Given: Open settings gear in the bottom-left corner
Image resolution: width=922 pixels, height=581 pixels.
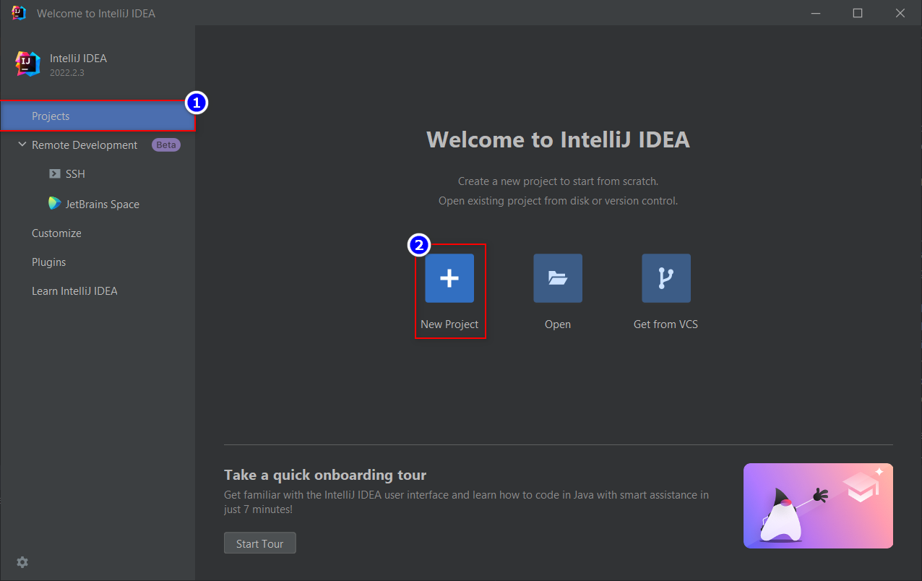Looking at the screenshot, I should point(22,562).
